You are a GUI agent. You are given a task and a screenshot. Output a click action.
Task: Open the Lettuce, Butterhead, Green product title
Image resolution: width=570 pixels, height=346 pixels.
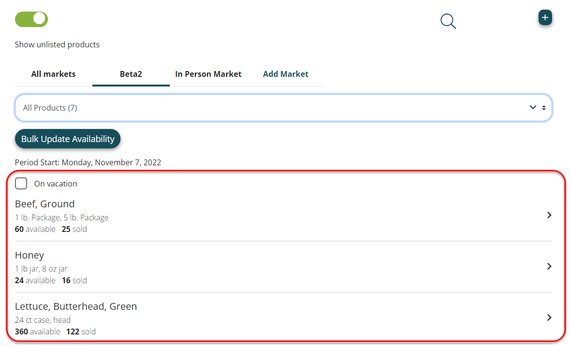click(x=76, y=306)
